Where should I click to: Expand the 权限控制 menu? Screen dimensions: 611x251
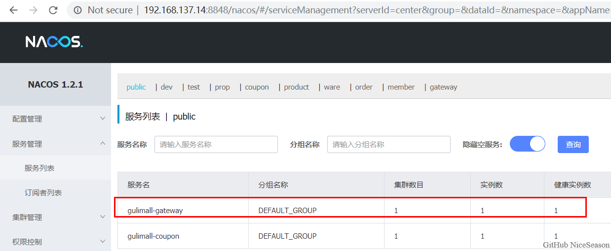coord(55,242)
